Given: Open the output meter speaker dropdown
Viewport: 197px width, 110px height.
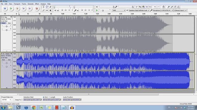Looking at the screenshot, I should (58, 10).
